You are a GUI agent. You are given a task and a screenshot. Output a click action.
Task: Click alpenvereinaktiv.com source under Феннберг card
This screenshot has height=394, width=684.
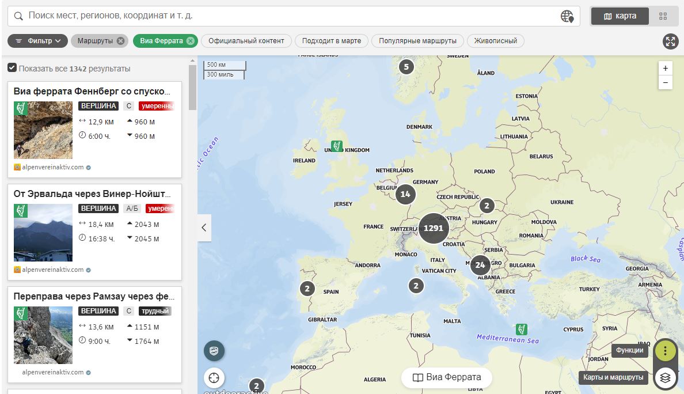(x=53, y=167)
